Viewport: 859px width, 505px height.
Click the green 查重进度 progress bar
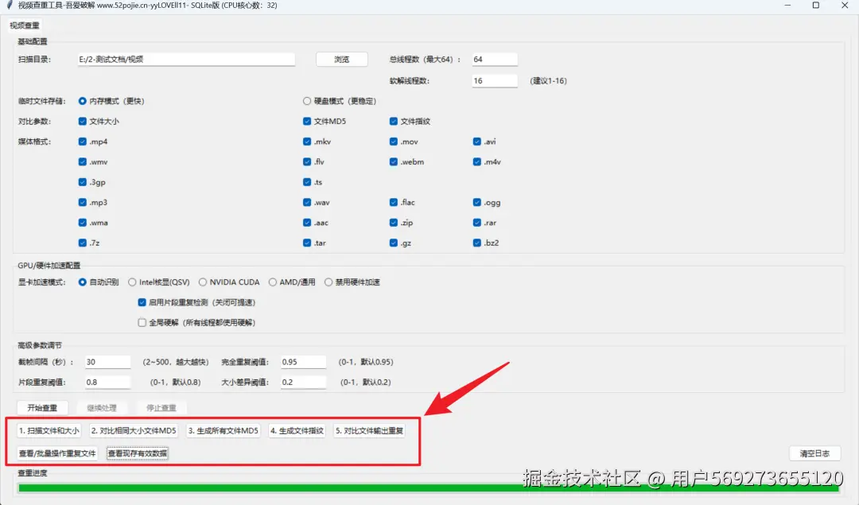click(x=429, y=488)
